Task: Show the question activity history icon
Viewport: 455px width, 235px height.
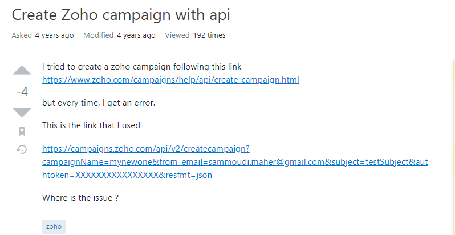Action: 22,149
